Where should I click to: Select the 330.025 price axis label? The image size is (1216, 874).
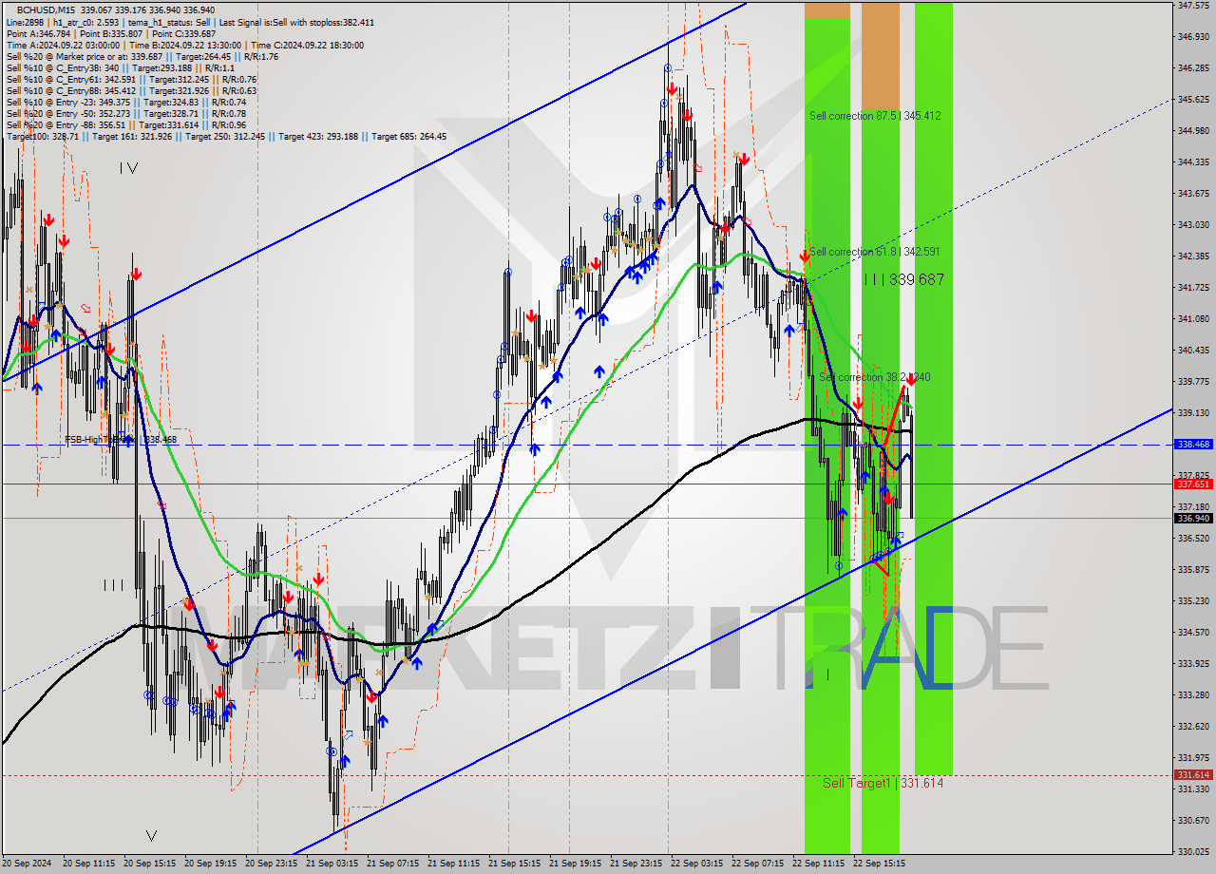pyautogui.click(x=1193, y=851)
